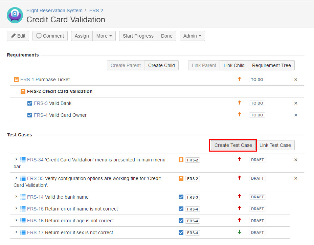The height and width of the screenshot is (245, 314).
Task: Open the Admin dropdown menu
Action: coord(192,36)
